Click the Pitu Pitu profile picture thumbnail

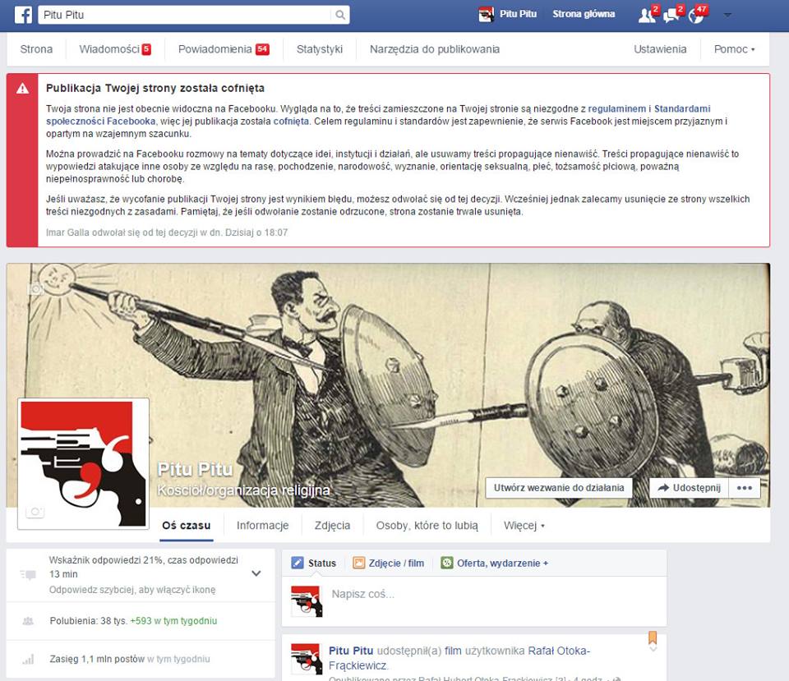tap(83, 464)
